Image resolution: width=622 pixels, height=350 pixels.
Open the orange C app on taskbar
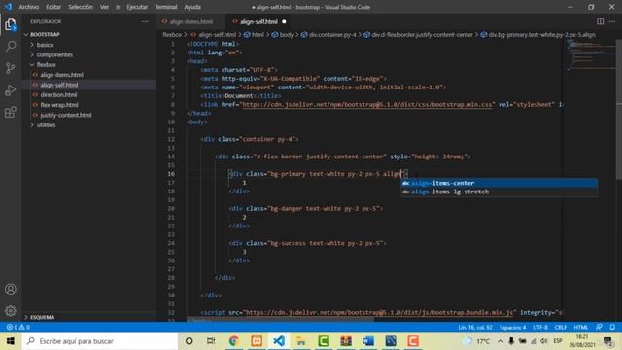coord(413,341)
